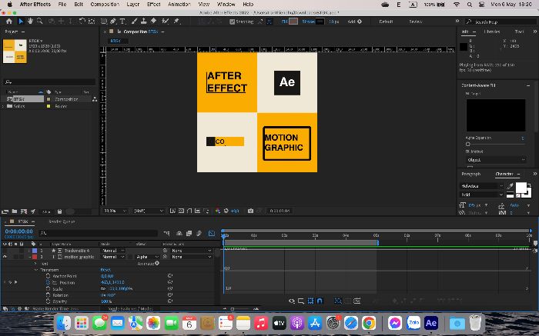Screen dimensions: 539x336
Task: Select the Eraser tool
Action: (153, 22)
